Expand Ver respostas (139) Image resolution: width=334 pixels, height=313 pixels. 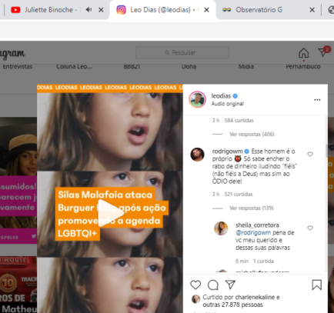coord(252,208)
